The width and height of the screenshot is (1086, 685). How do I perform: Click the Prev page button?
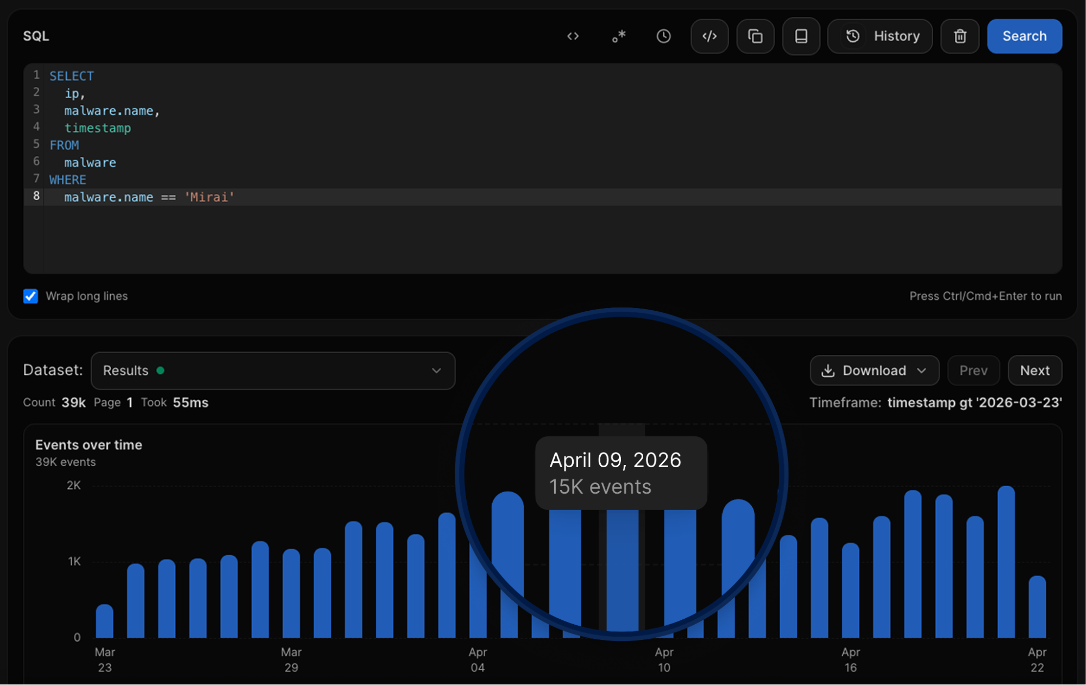(974, 370)
